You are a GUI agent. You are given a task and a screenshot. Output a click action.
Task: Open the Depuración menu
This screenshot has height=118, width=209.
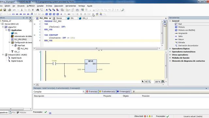point(59,6)
